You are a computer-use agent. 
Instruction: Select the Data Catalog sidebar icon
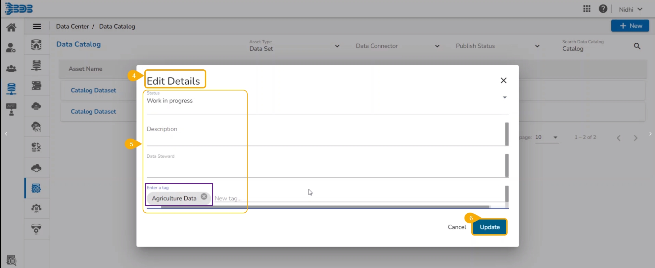(x=36, y=188)
